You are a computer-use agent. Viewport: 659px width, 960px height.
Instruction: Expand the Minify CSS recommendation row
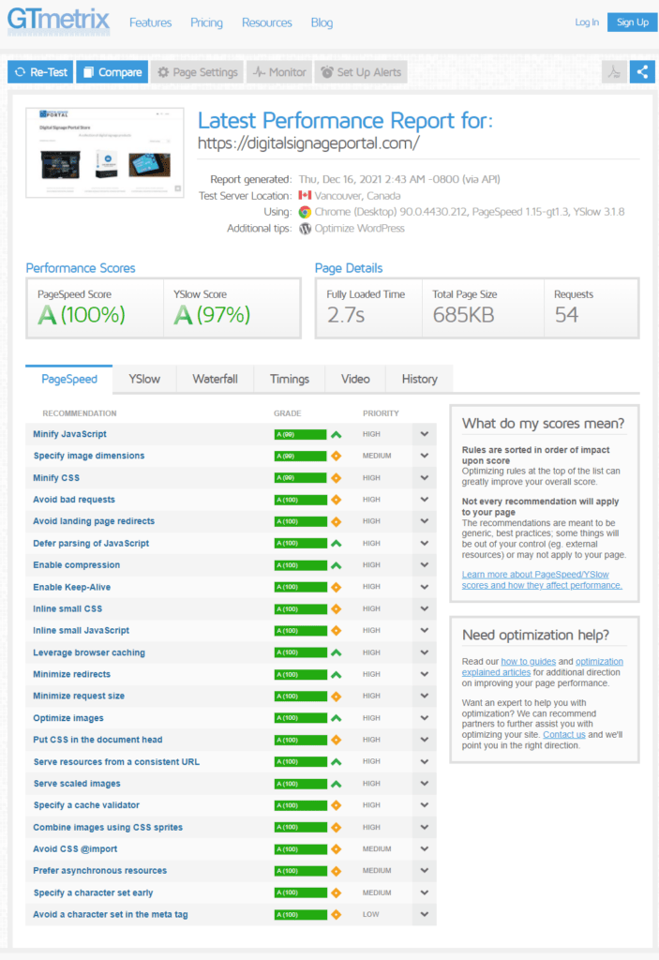pyautogui.click(x=425, y=478)
